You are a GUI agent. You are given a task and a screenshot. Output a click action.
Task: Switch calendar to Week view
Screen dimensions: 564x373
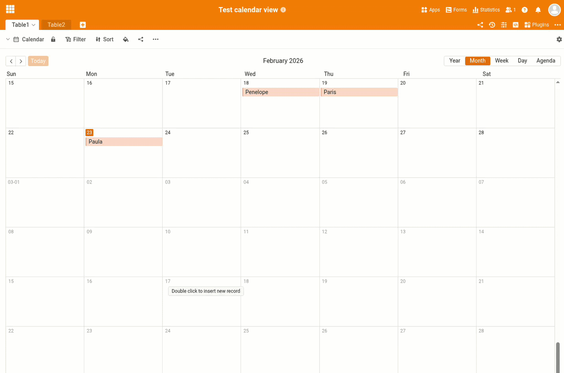pos(501,61)
